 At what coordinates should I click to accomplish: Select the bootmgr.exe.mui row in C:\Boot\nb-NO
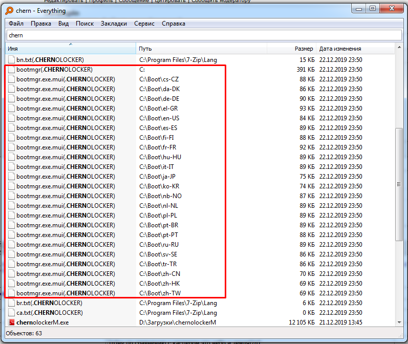[200, 196]
